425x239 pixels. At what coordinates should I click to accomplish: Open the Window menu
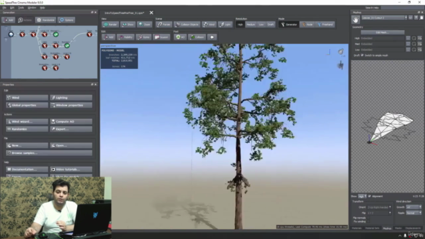pyautogui.click(x=32, y=7)
